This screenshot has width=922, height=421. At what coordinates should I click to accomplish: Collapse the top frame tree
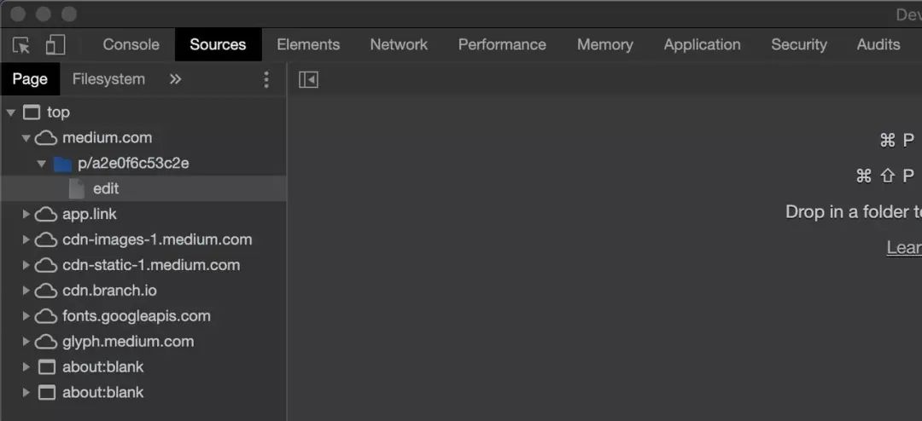[x=10, y=112]
